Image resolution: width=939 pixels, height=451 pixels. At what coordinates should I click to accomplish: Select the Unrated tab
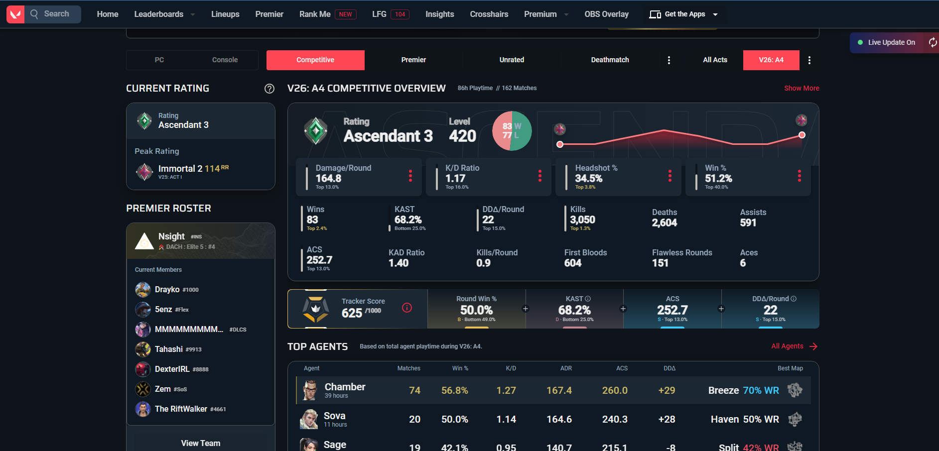[x=512, y=60]
